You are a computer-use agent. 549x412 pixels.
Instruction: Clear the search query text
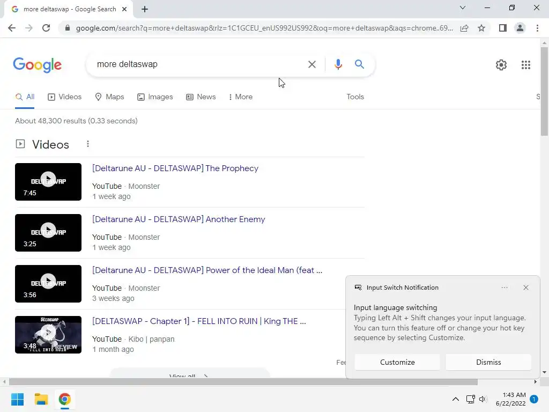point(311,64)
